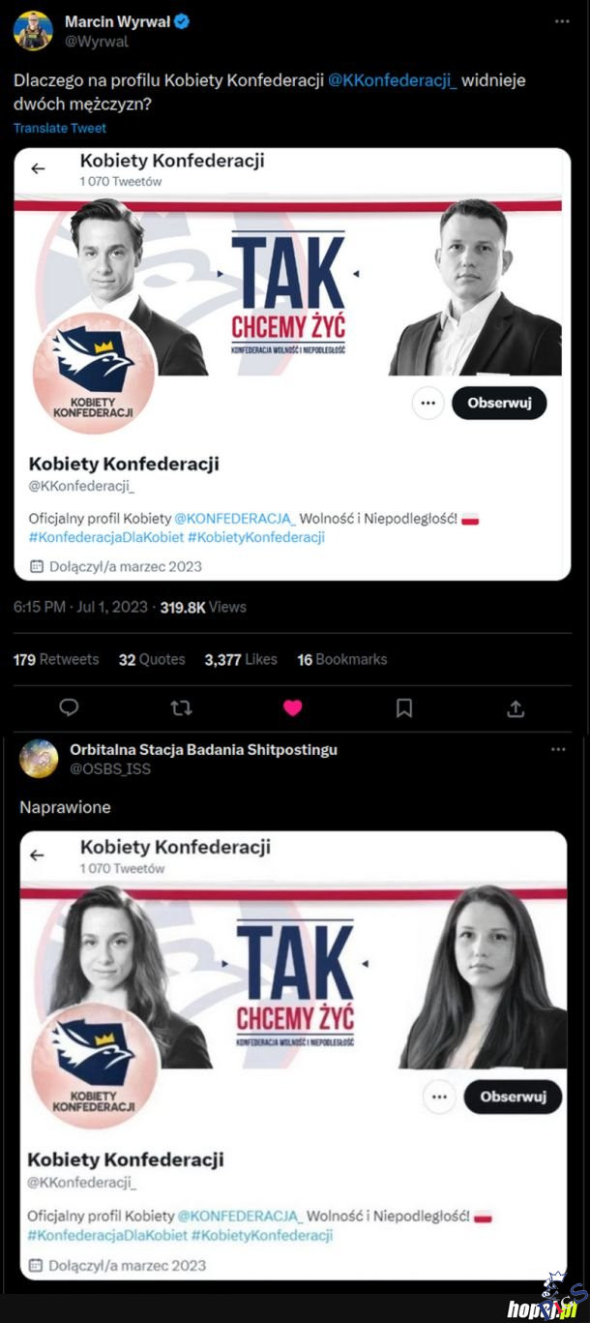Open the 179 Retweets list
590x1323 pixels.
[x=56, y=659]
